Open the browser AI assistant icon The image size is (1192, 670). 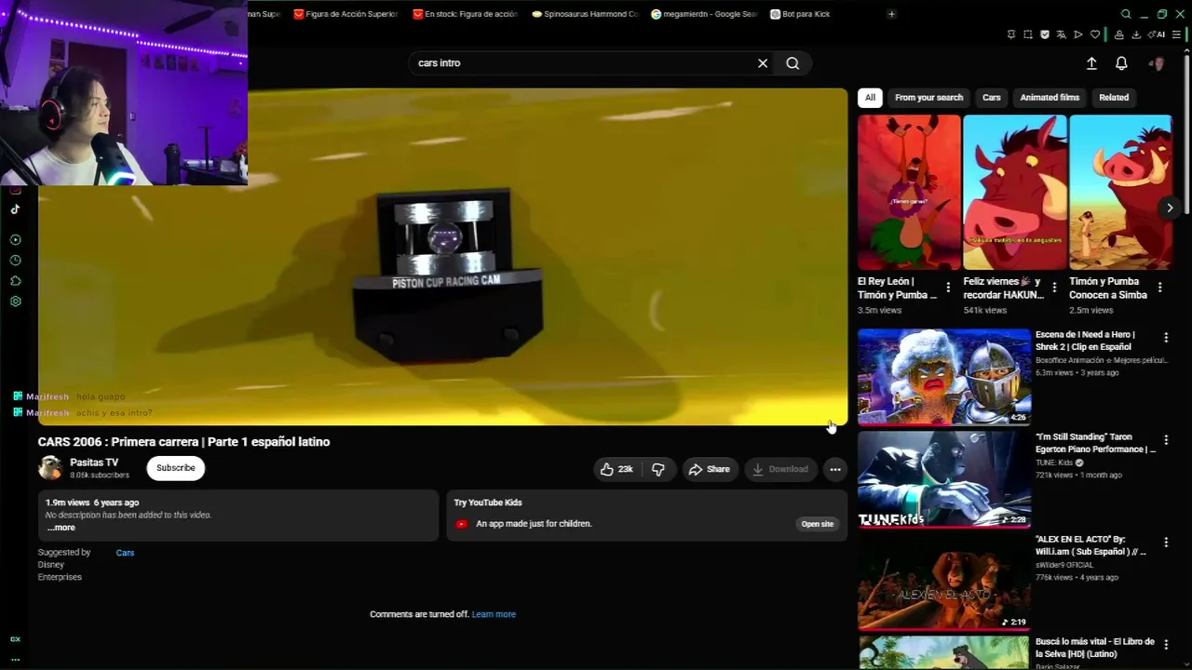(1158, 34)
